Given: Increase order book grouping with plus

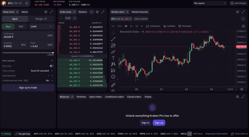Looking at the screenshot, I should click(x=74, y=18).
